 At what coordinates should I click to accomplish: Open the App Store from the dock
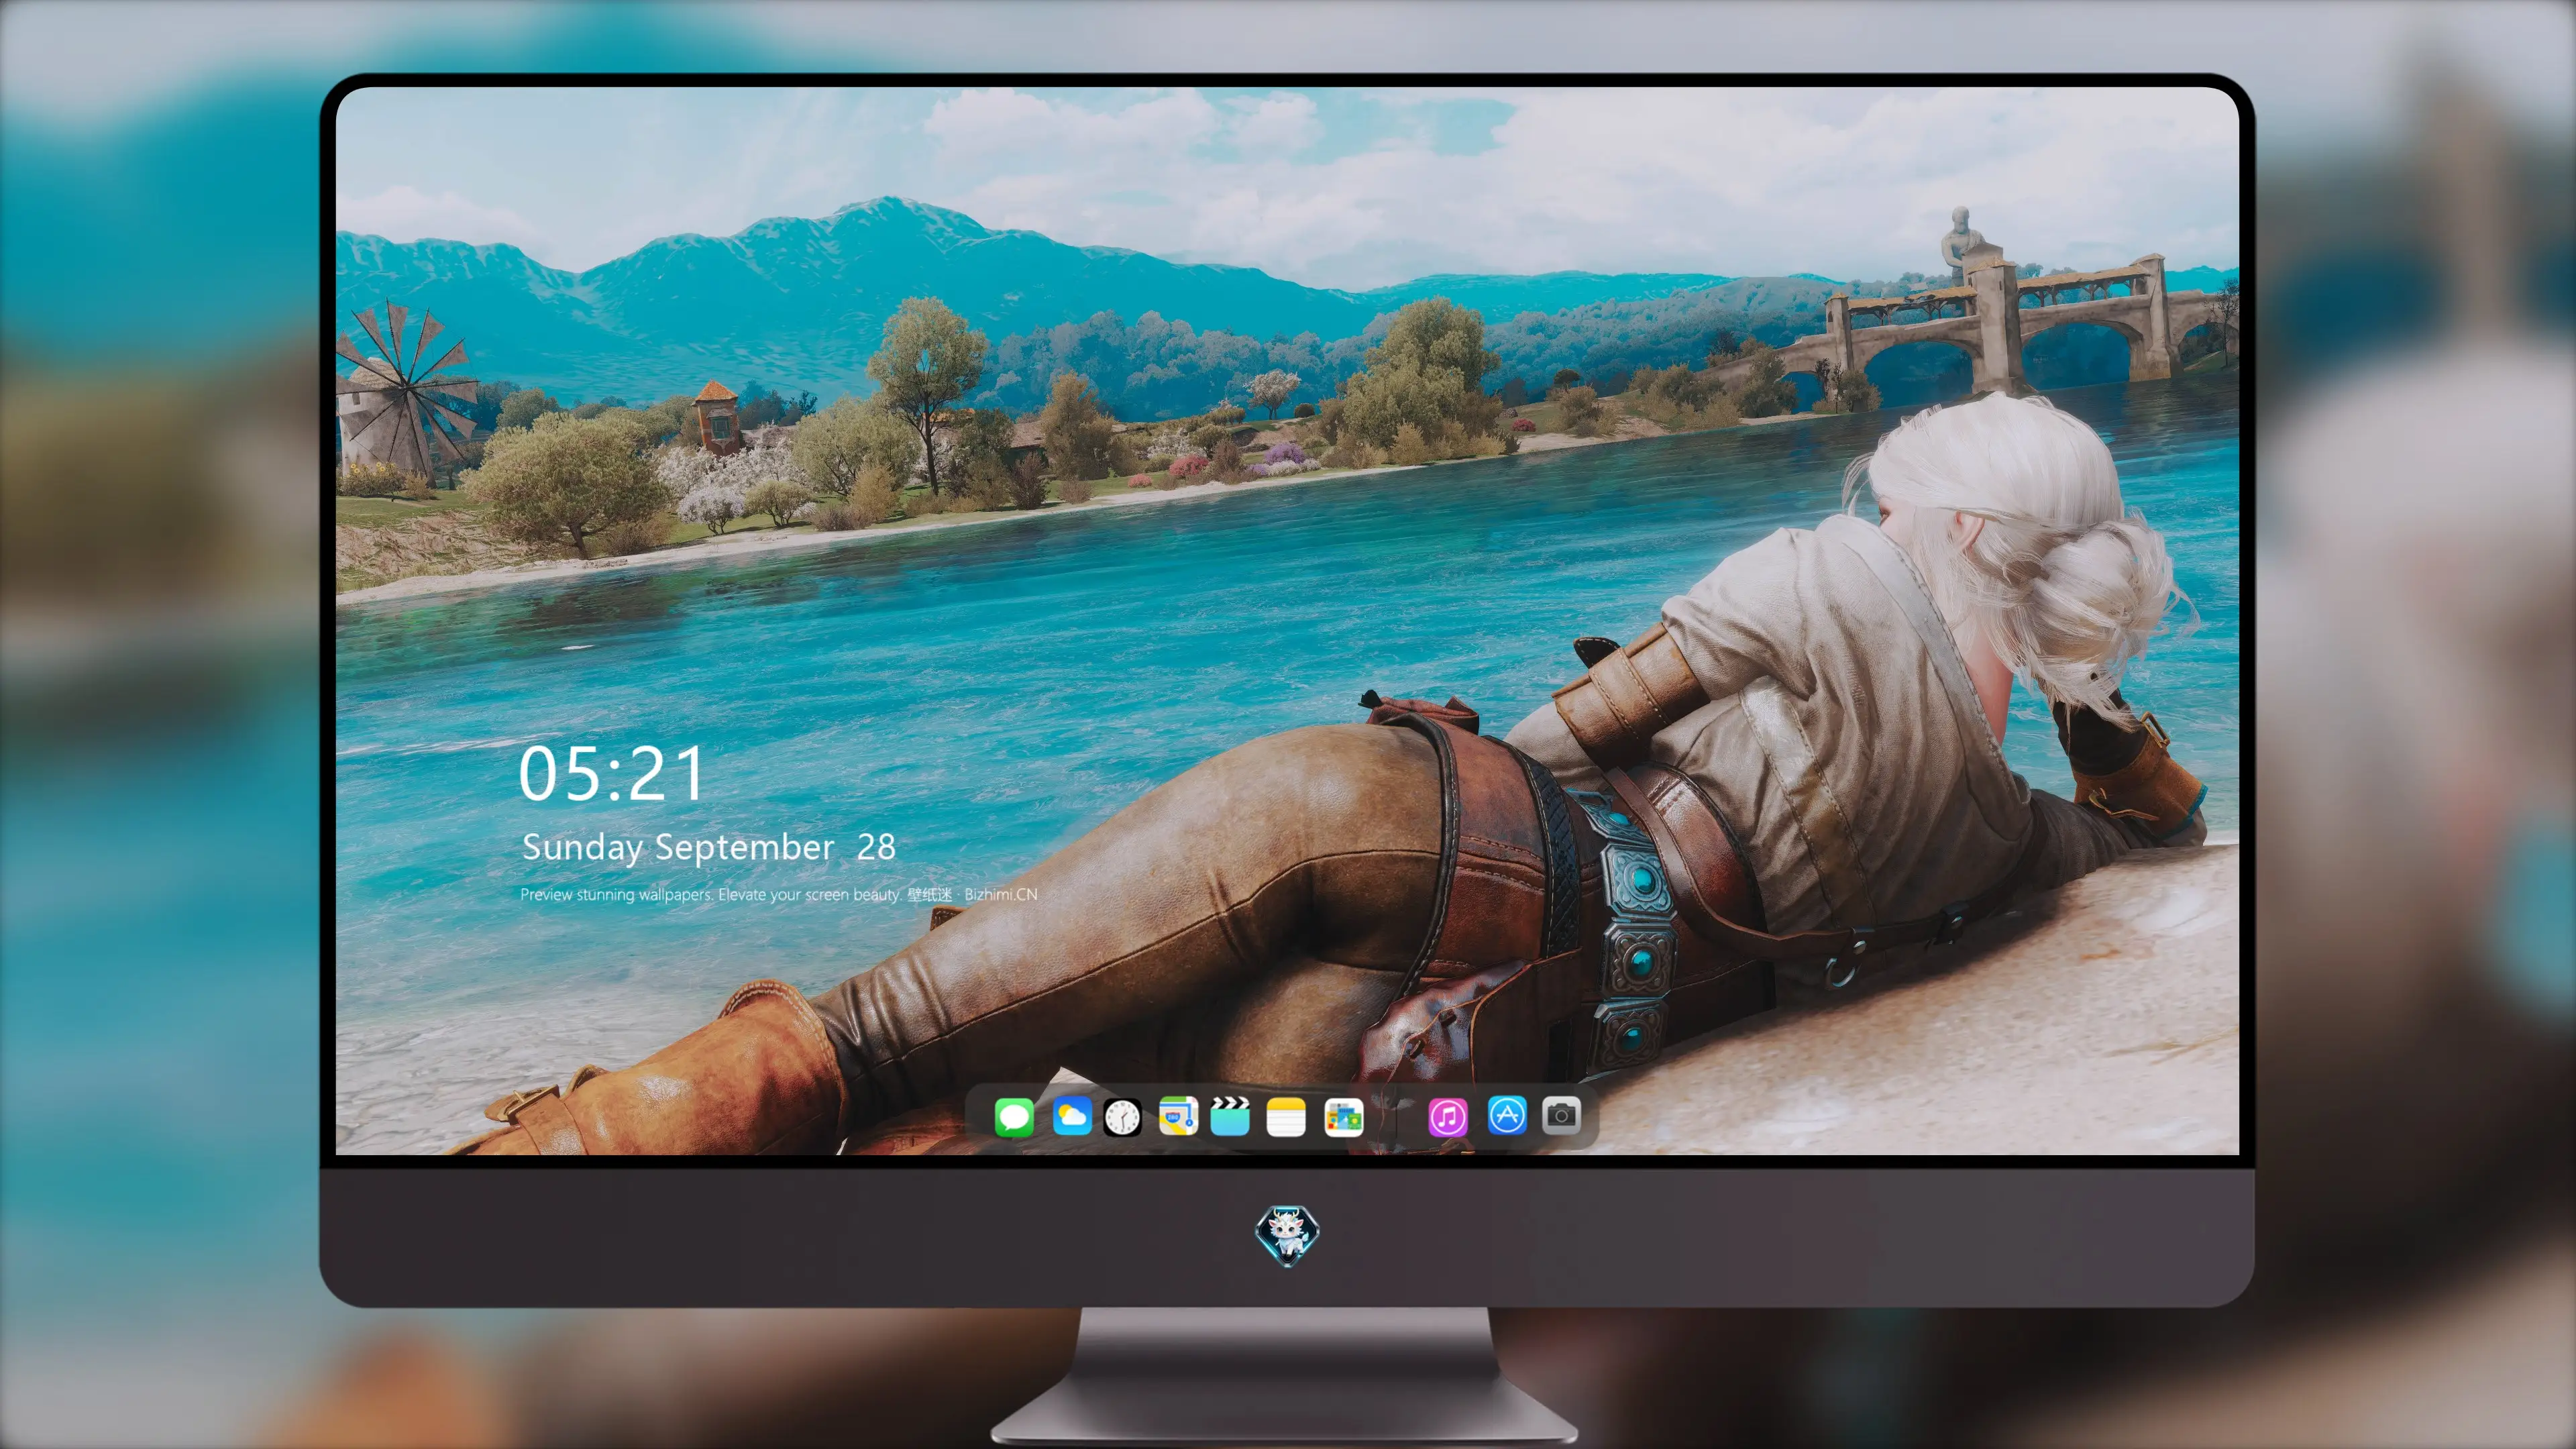coord(1507,1115)
